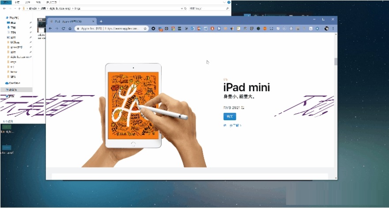Screen dimensions: 389x208
Task: Open the blue File tab in Explorer
Action: tap(6, 2)
